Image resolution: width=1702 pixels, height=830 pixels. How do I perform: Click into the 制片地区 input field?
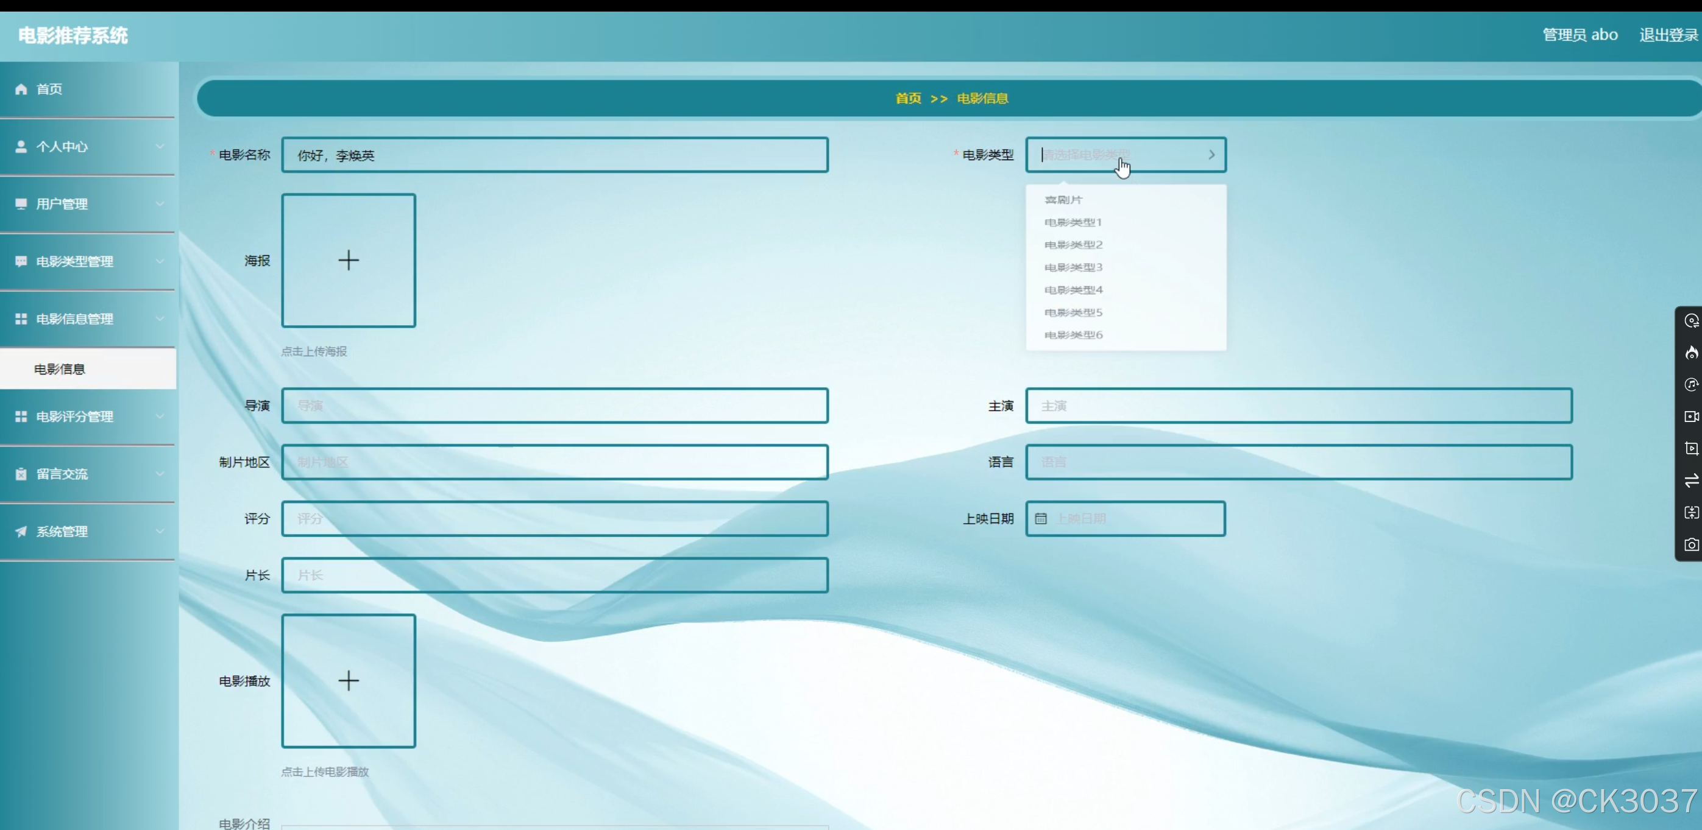click(555, 462)
